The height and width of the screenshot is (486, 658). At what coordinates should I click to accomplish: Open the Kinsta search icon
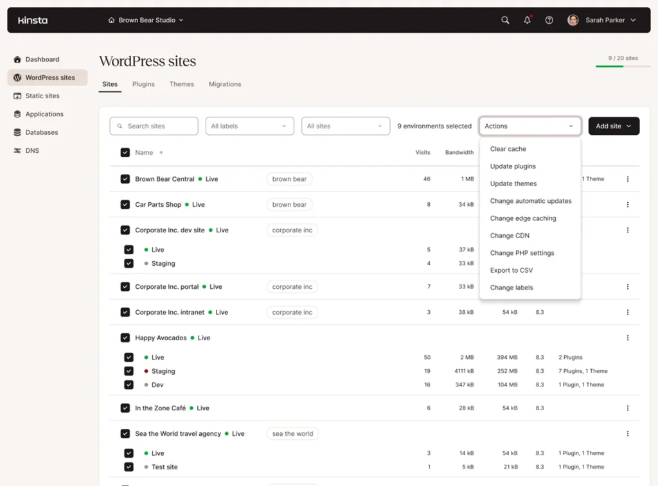point(505,20)
